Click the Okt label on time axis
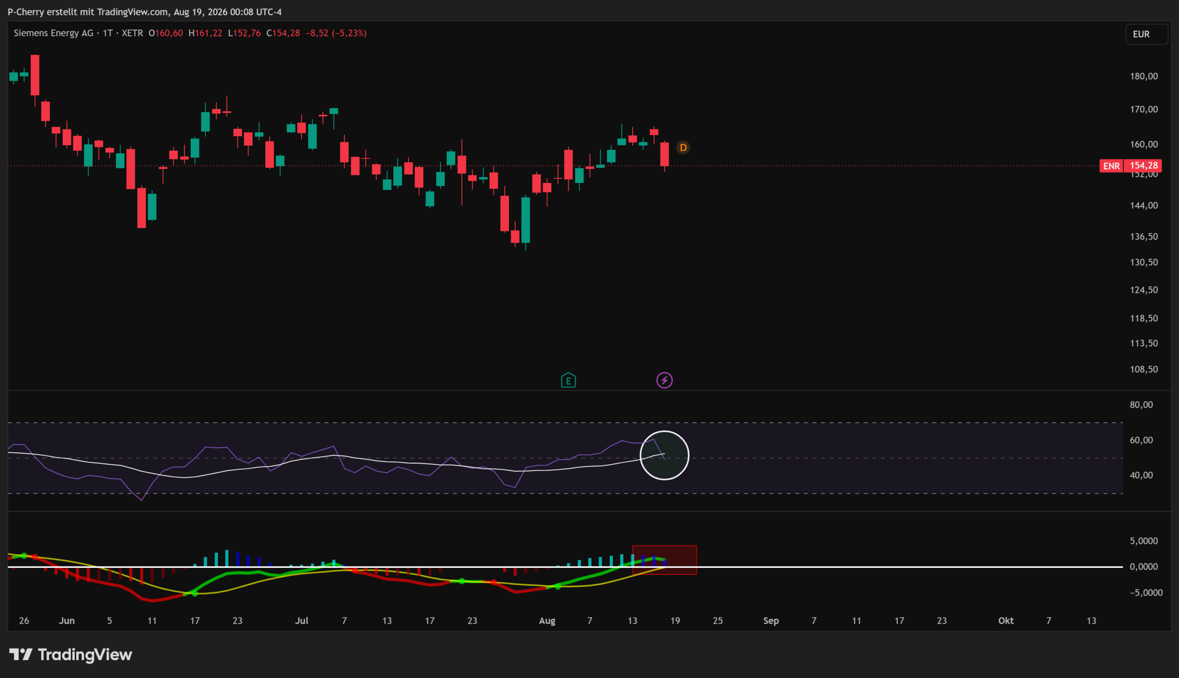Viewport: 1179px width, 678px height. [1006, 621]
